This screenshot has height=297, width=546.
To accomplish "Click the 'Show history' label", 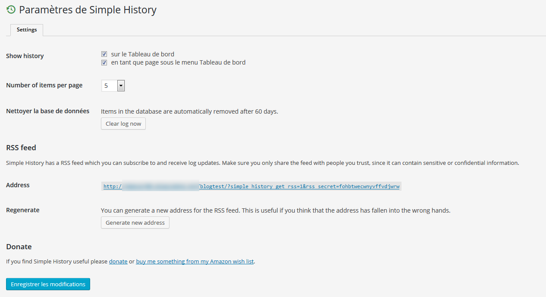I will pos(25,56).
